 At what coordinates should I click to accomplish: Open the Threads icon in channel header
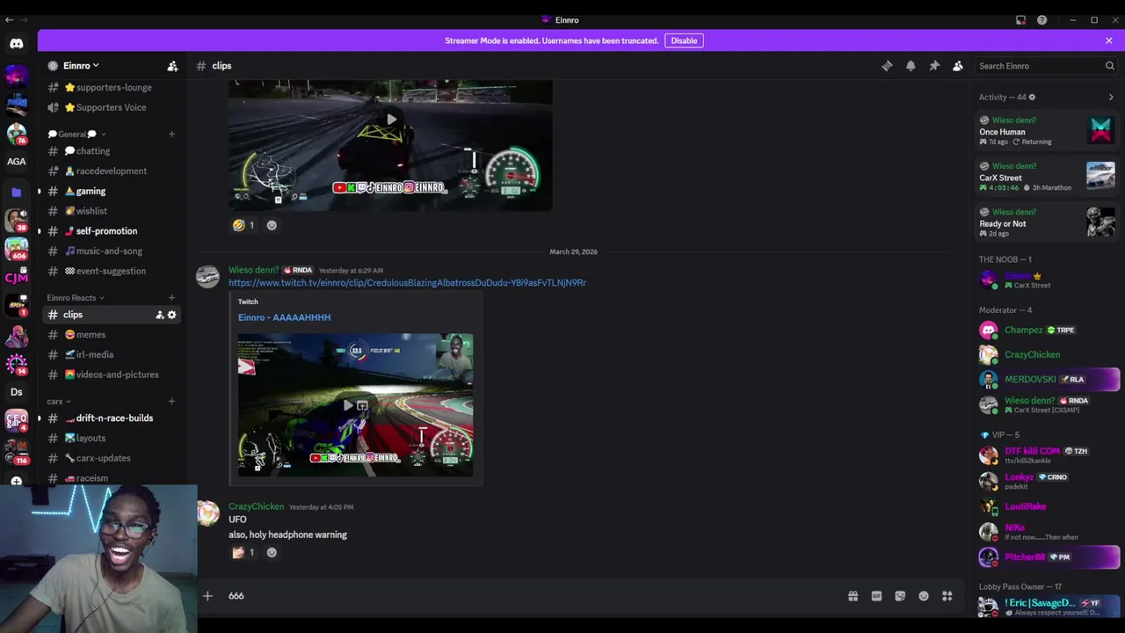point(887,66)
